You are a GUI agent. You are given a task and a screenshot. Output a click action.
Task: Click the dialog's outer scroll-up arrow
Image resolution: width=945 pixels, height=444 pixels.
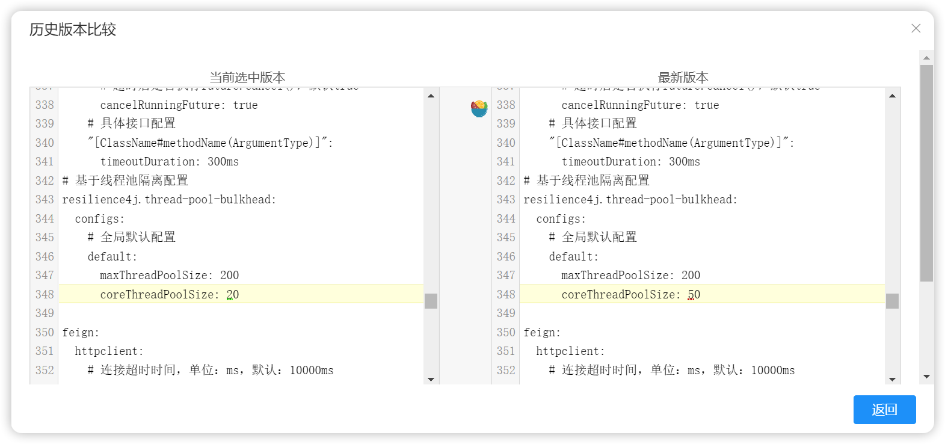[x=926, y=58]
